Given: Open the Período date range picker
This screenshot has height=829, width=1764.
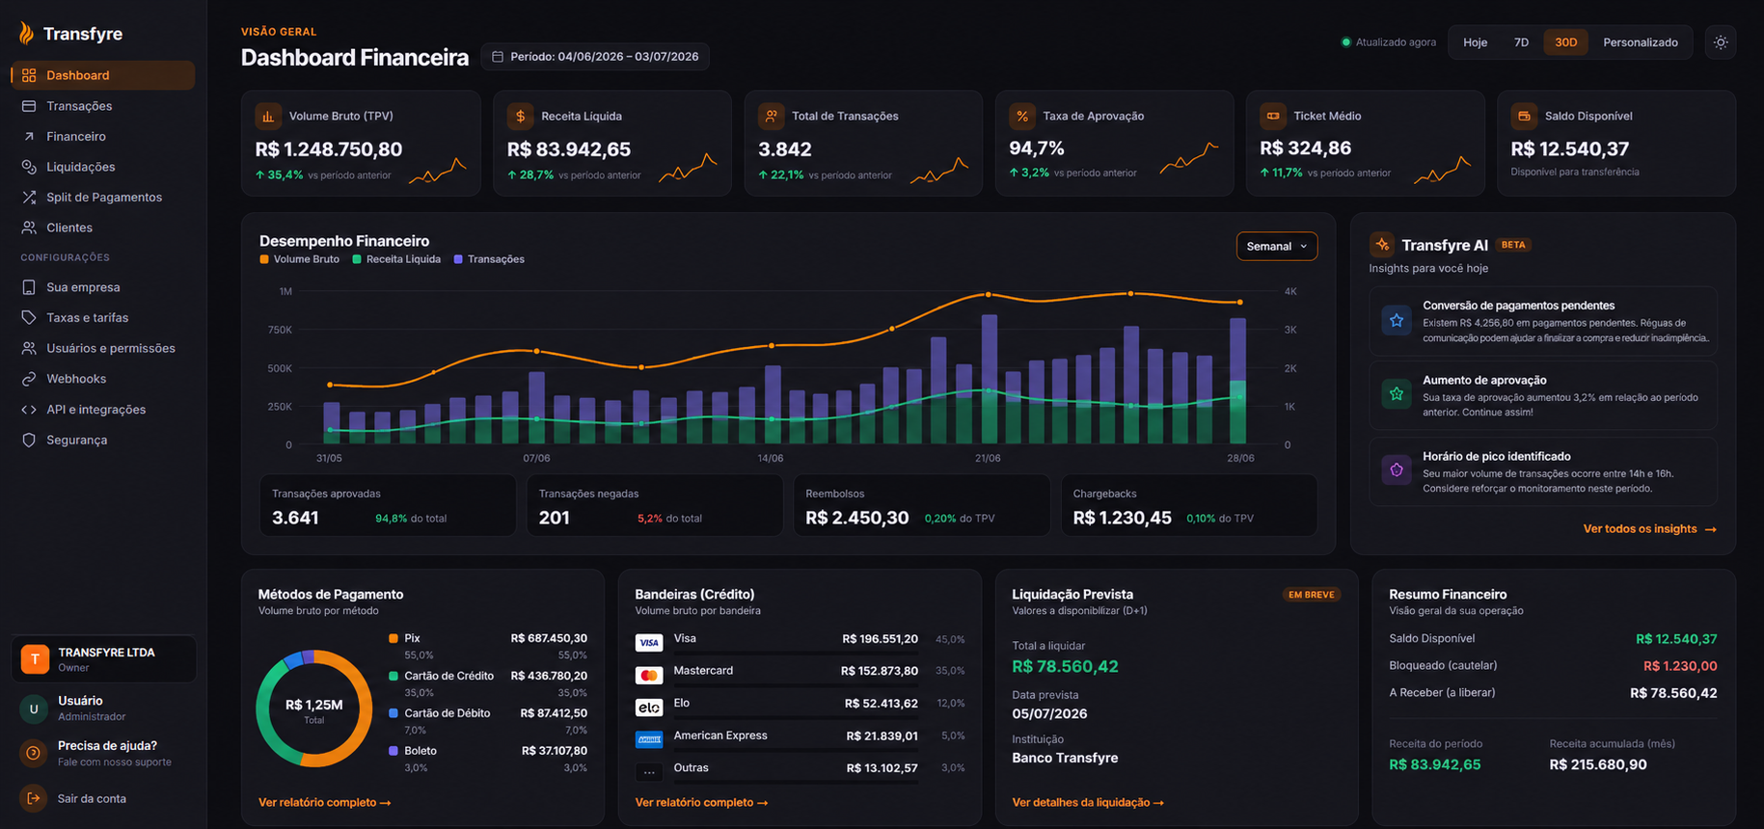Looking at the screenshot, I should coord(595,57).
